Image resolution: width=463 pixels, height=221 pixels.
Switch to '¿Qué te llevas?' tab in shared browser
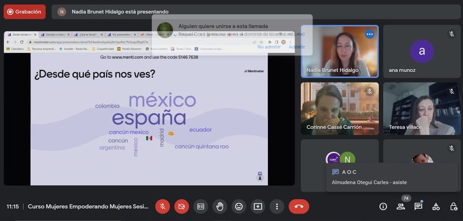pyautogui.click(x=88, y=35)
